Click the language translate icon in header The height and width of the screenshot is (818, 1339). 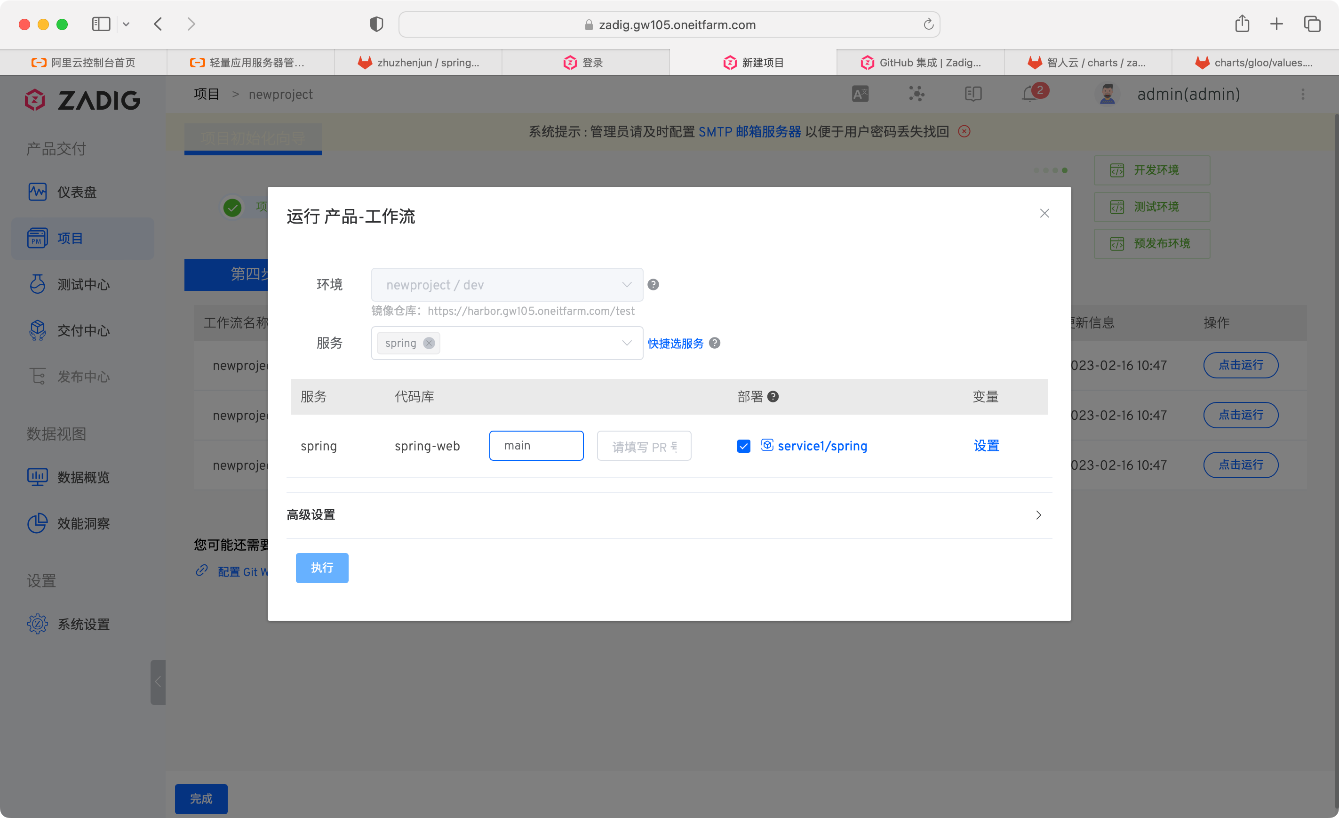point(860,94)
